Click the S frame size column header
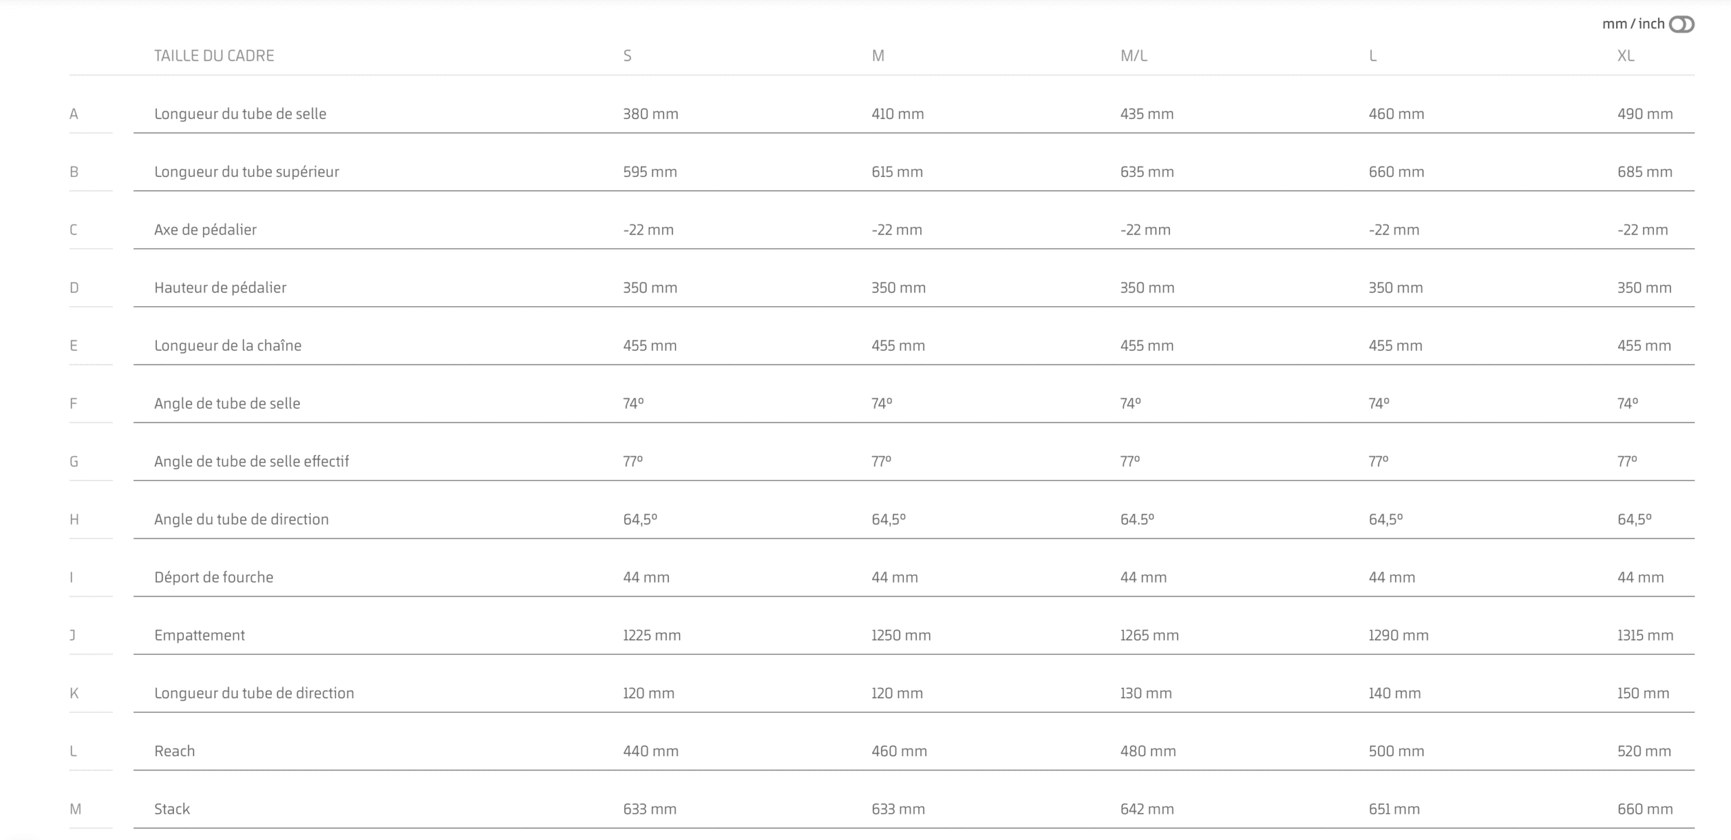 coord(627,56)
